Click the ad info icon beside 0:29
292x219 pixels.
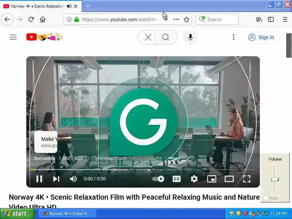(x=87, y=158)
